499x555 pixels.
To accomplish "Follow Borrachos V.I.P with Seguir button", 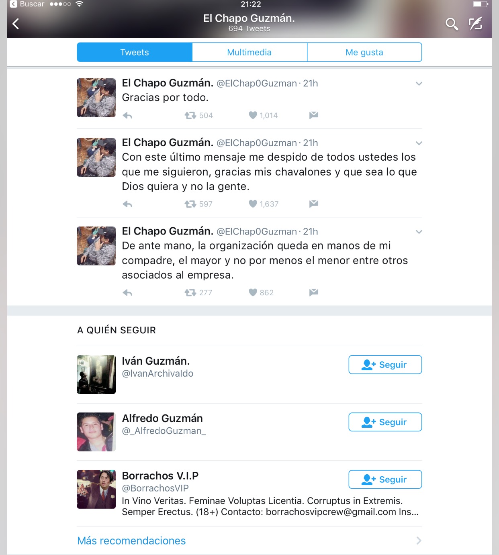I will pyautogui.click(x=385, y=480).
